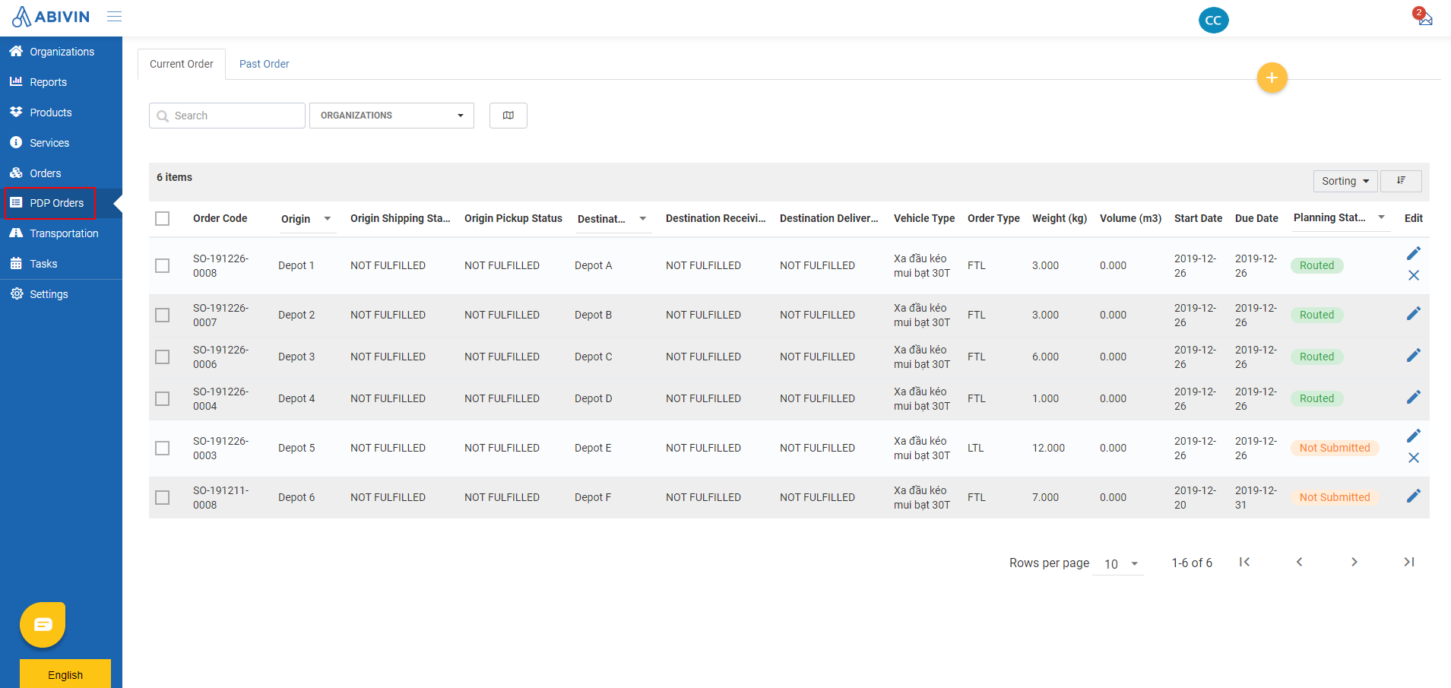Viewport: 1451px width, 688px height.
Task: Go to the next page
Action: click(1354, 562)
